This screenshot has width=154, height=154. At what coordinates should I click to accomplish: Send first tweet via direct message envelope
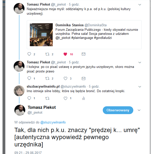point(84,54)
